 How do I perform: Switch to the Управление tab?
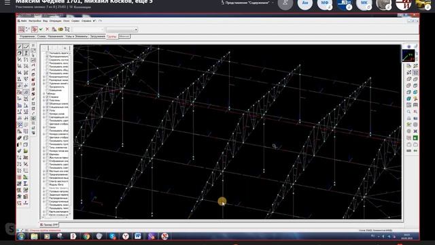(x=27, y=36)
